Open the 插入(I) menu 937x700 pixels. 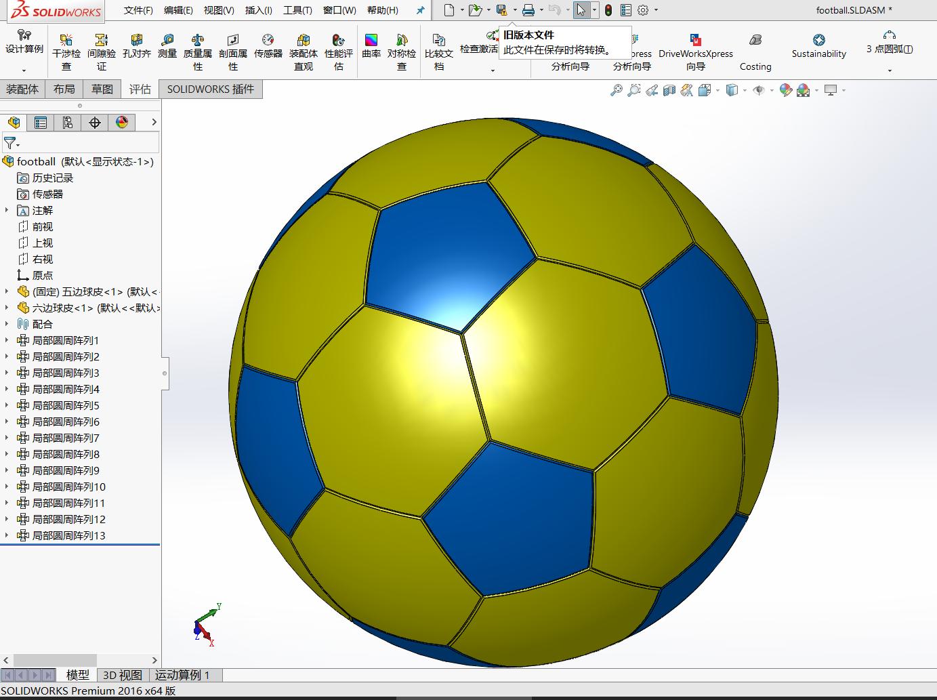(x=259, y=10)
